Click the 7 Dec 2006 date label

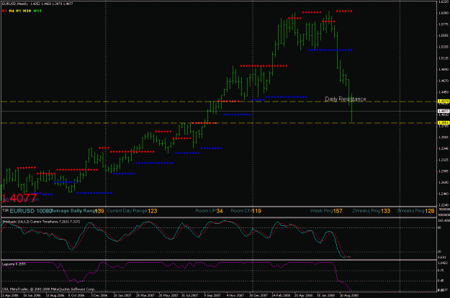pyautogui.click(x=99, y=295)
